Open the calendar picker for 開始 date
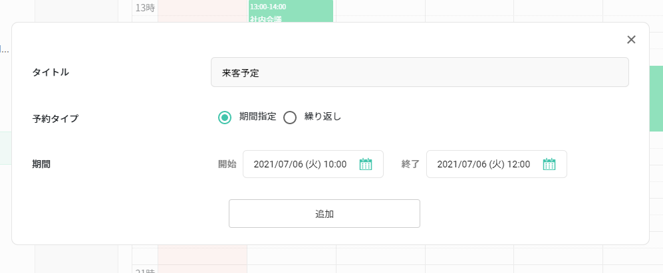 coord(365,165)
